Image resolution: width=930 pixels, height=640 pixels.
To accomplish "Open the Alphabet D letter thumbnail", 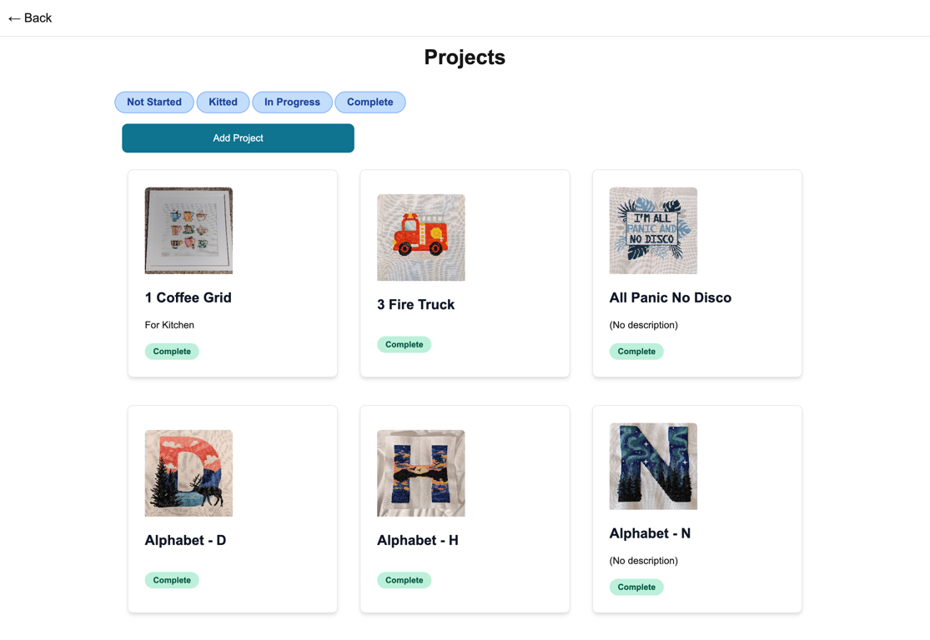I will tap(189, 473).
